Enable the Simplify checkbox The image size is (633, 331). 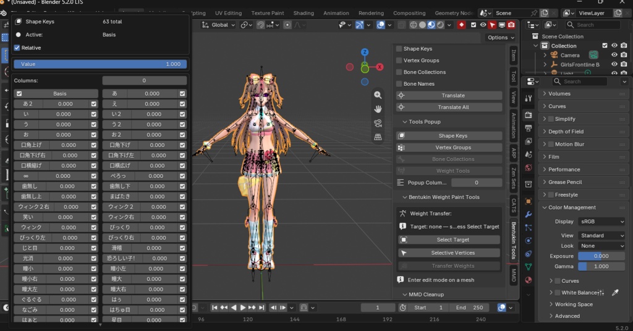point(551,119)
